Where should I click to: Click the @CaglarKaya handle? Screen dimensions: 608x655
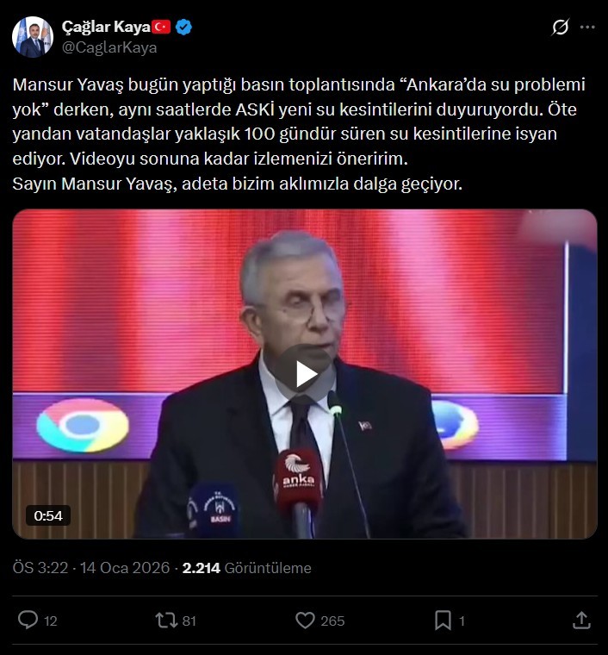point(109,47)
